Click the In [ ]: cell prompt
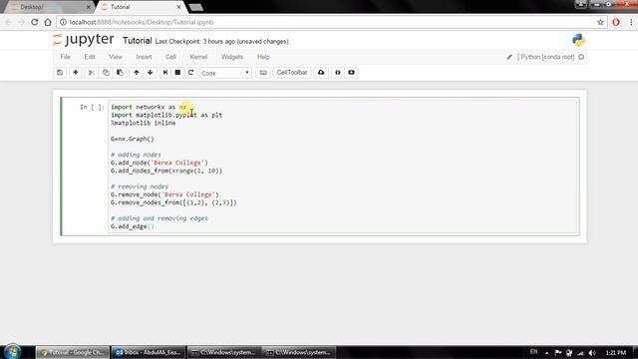The height and width of the screenshot is (359, 638). pyautogui.click(x=92, y=107)
